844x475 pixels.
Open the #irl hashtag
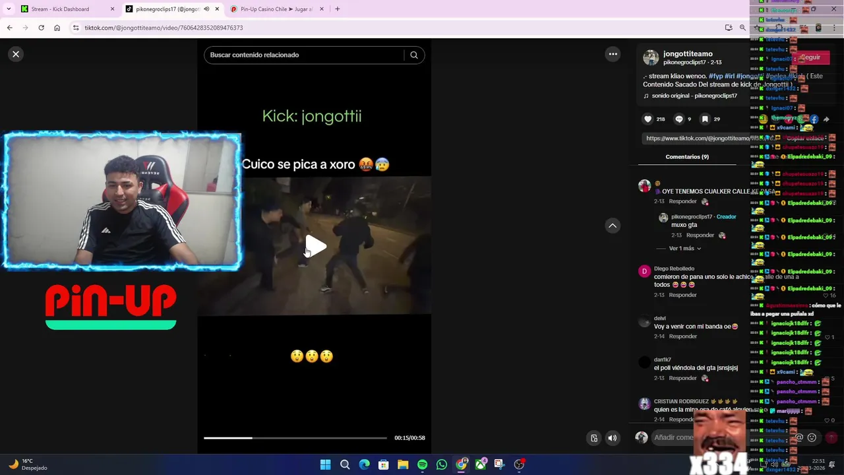[x=729, y=76]
